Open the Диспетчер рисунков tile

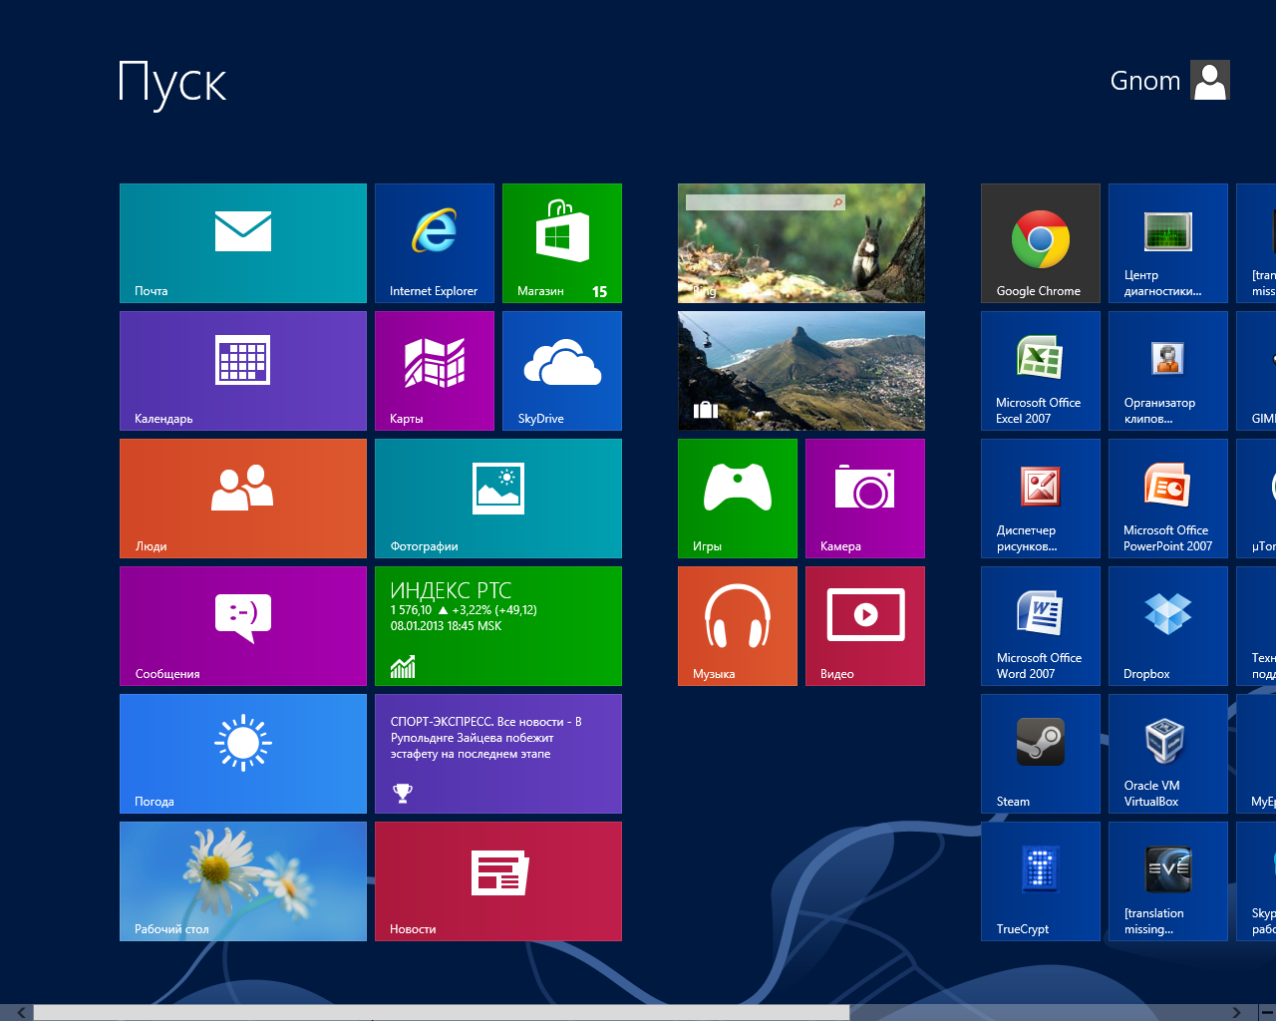[1041, 499]
